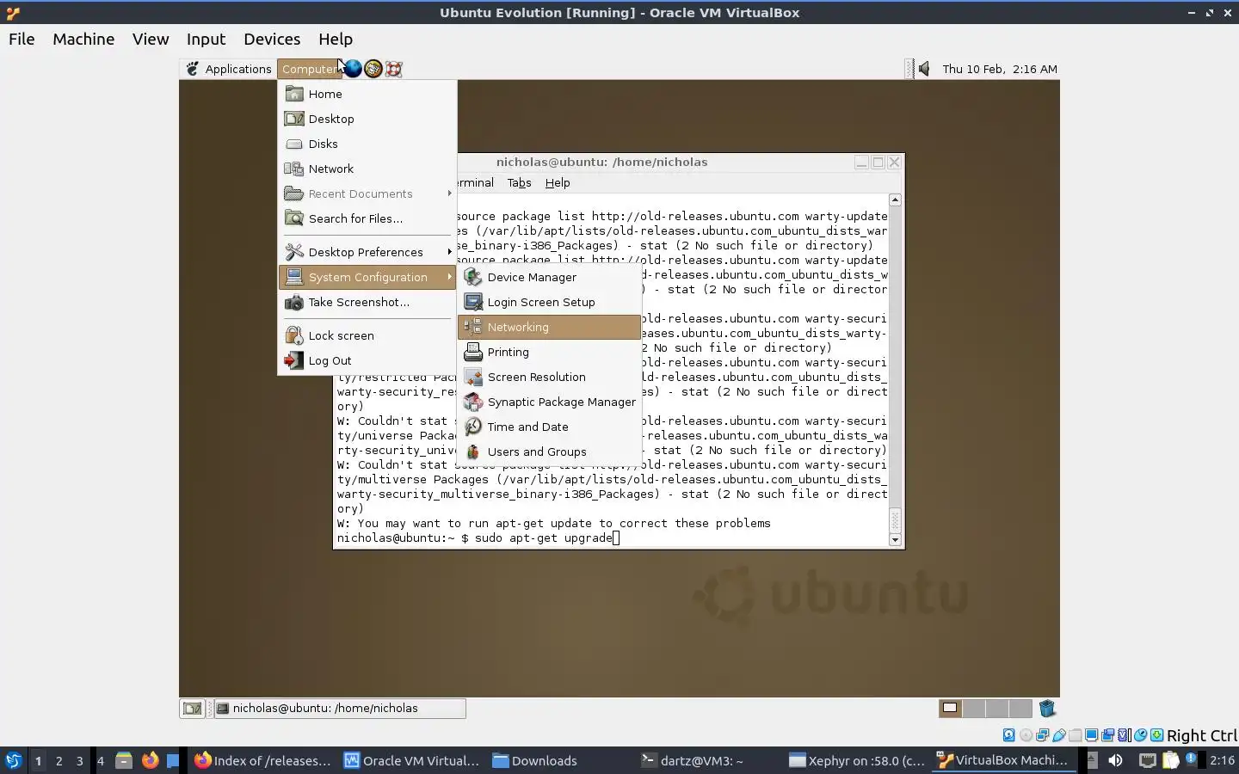Screen dimensions: 1239x774
Task: Open the Trash icon on Ubuntu bottom panel
Action: click(1047, 709)
